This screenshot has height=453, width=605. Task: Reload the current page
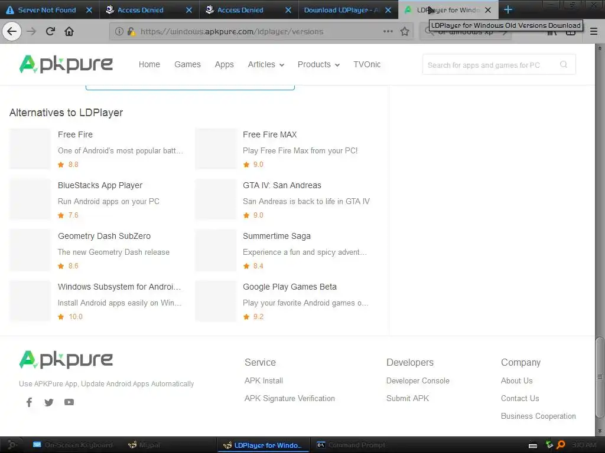tap(50, 31)
